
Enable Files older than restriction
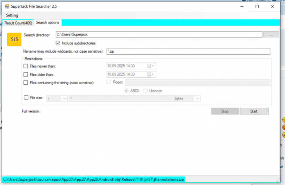point(26,75)
